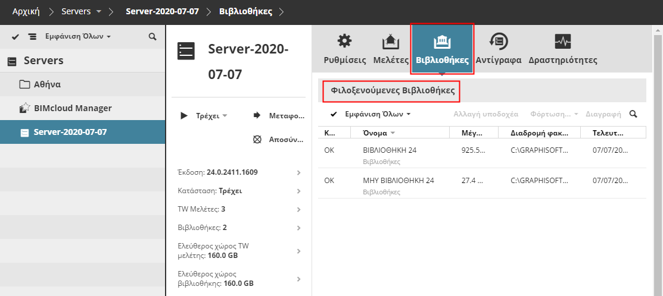Open the sidebar Εμφάνιση Όλων dropdown
663x296 pixels.
[78, 37]
